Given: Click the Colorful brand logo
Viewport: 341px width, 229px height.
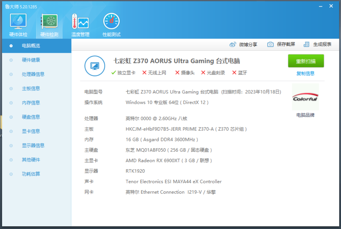Looking at the screenshot, I should [x=305, y=97].
